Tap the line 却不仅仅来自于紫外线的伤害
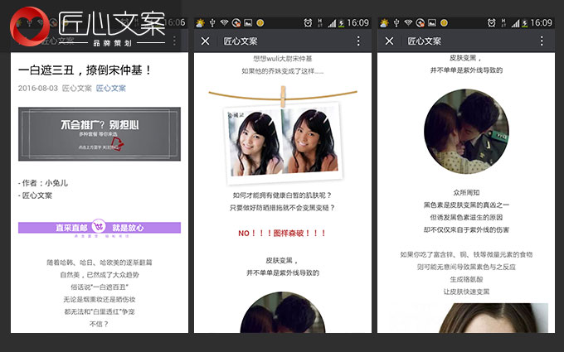 point(466,230)
